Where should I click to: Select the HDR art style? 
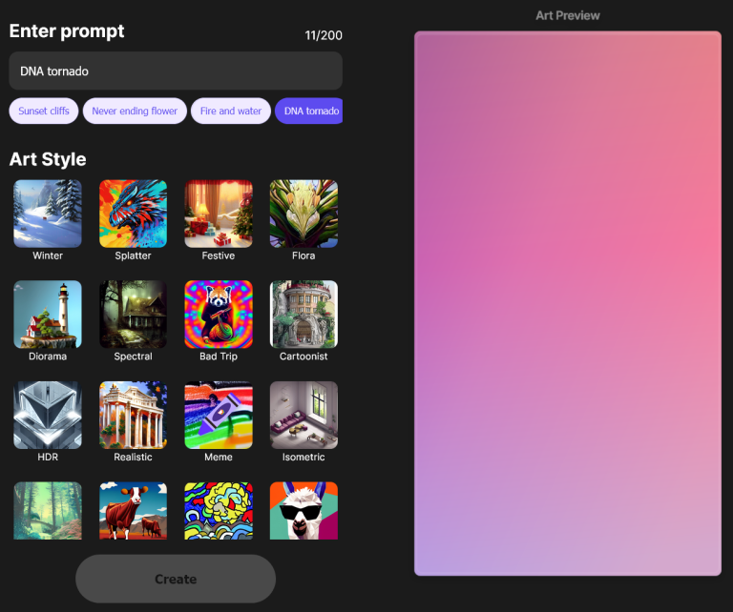pyautogui.click(x=48, y=415)
